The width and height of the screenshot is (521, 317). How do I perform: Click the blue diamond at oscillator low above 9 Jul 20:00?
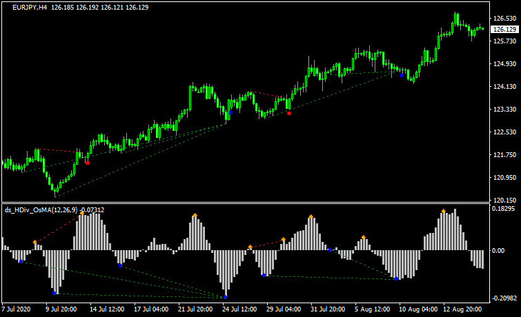[x=54, y=293]
